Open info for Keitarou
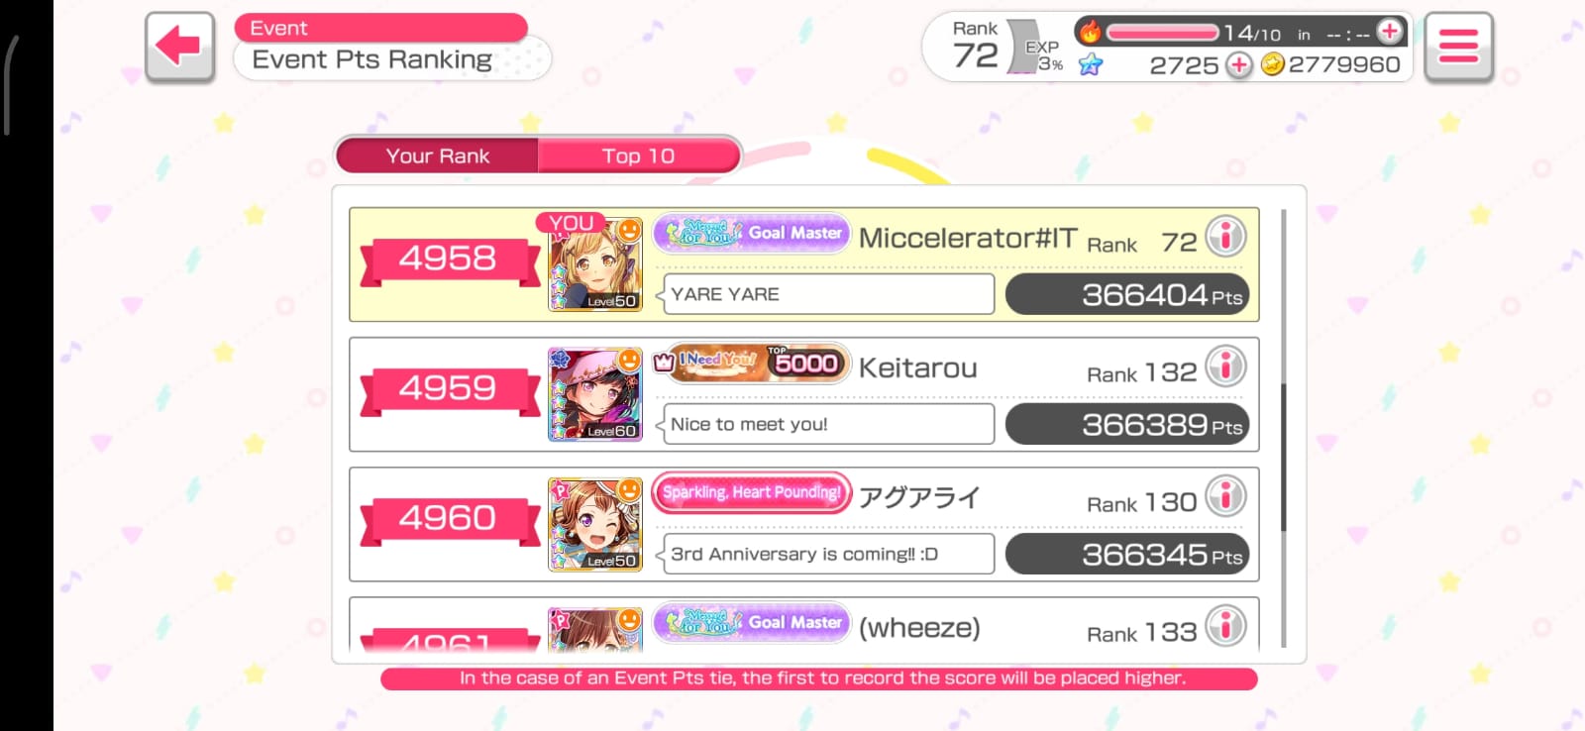Screen dimensions: 1585x731 click(1225, 366)
